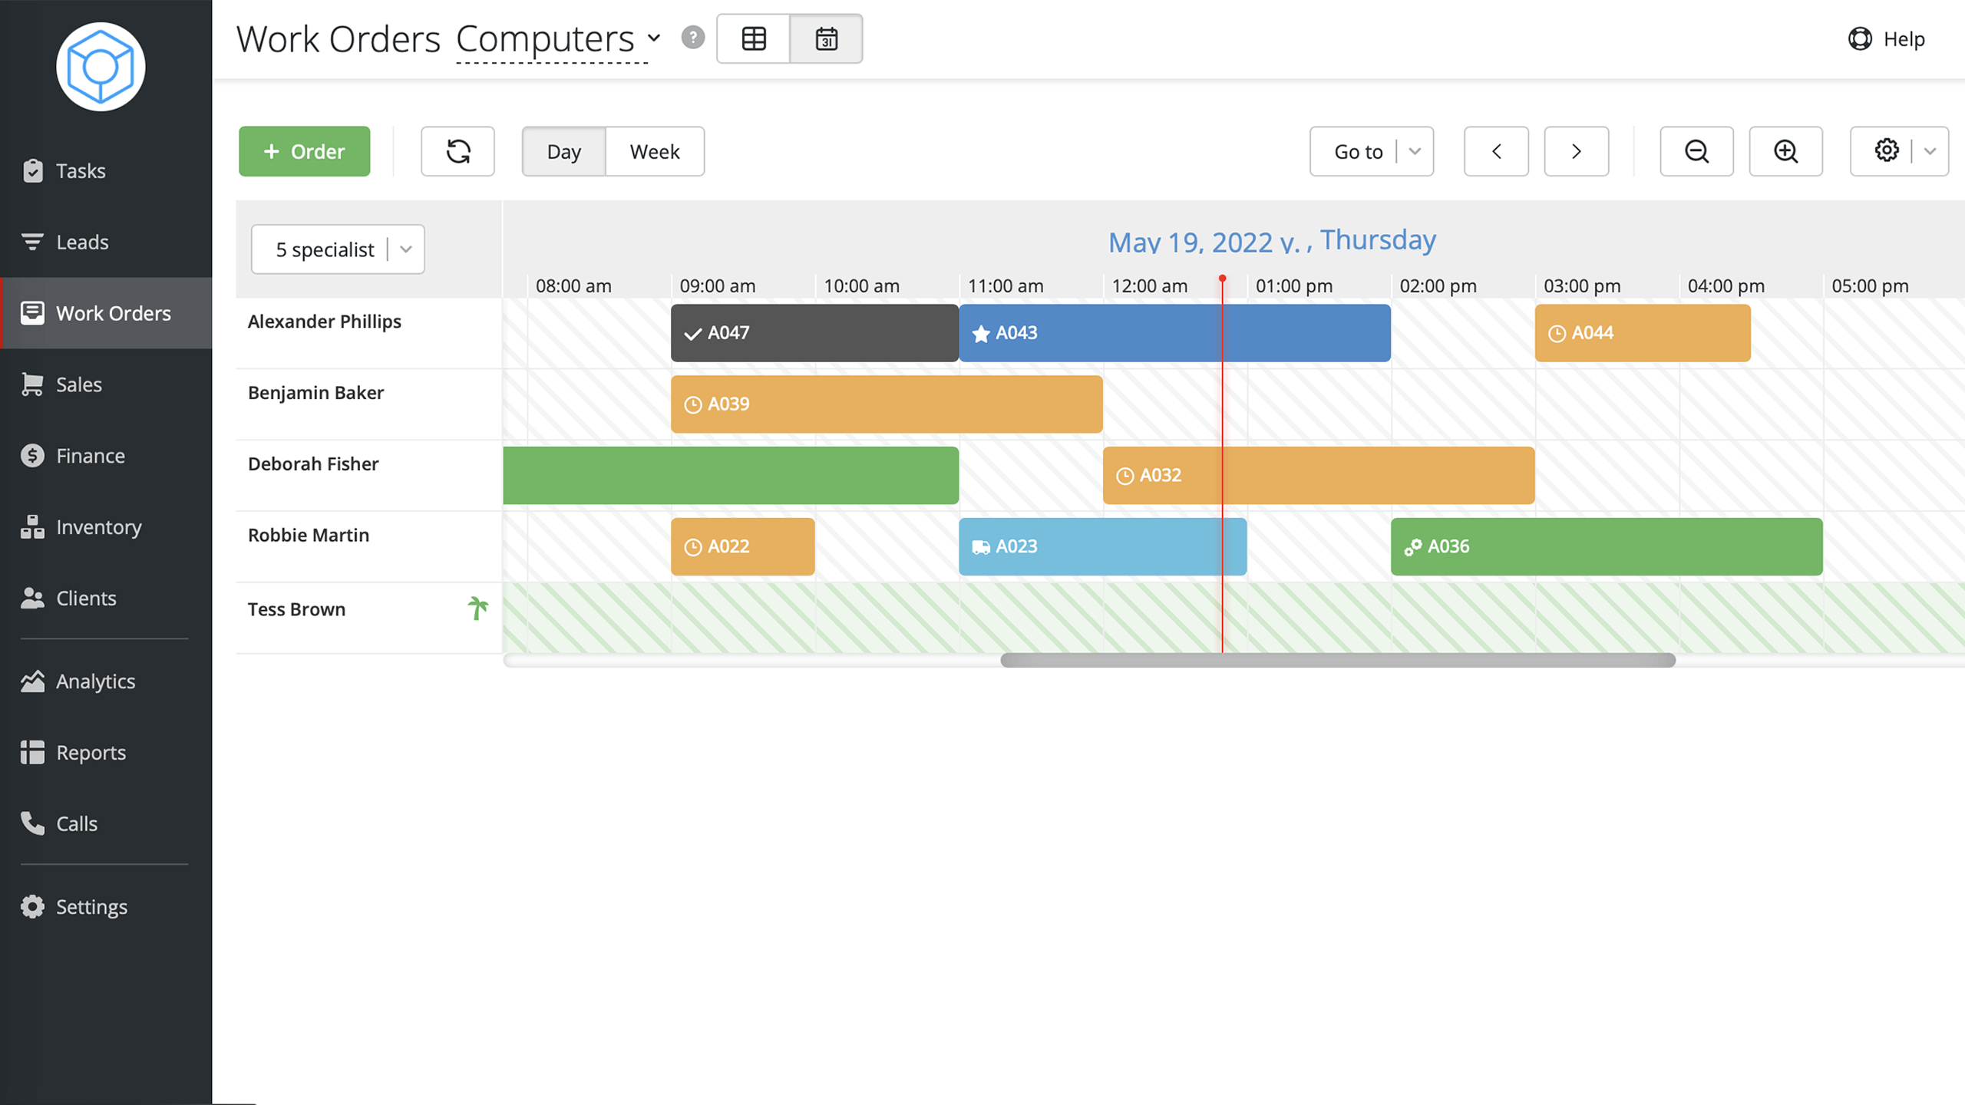The width and height of the screenshot is (1965, 1105).
Task: Open the help question mark icon
Action: pos(692,38)
